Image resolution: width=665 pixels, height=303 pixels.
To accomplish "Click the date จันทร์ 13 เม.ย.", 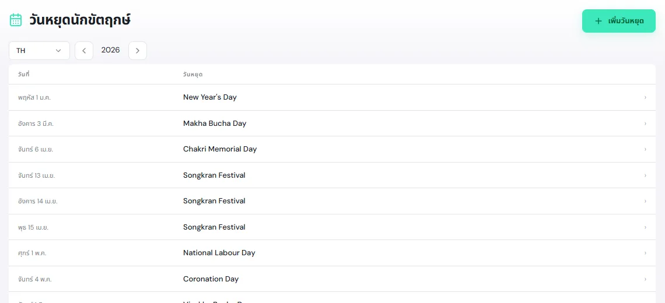I will point(37,175).
